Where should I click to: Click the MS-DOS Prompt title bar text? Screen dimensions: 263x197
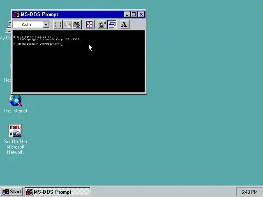point(39,14)
